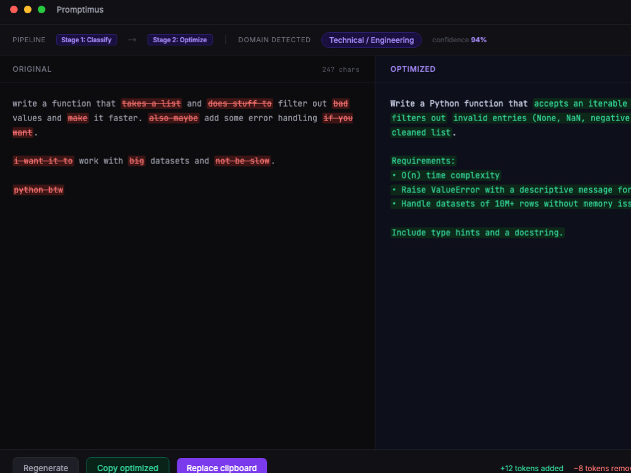
Task: Click the yellow minimize window button
Action: [28, 9]
